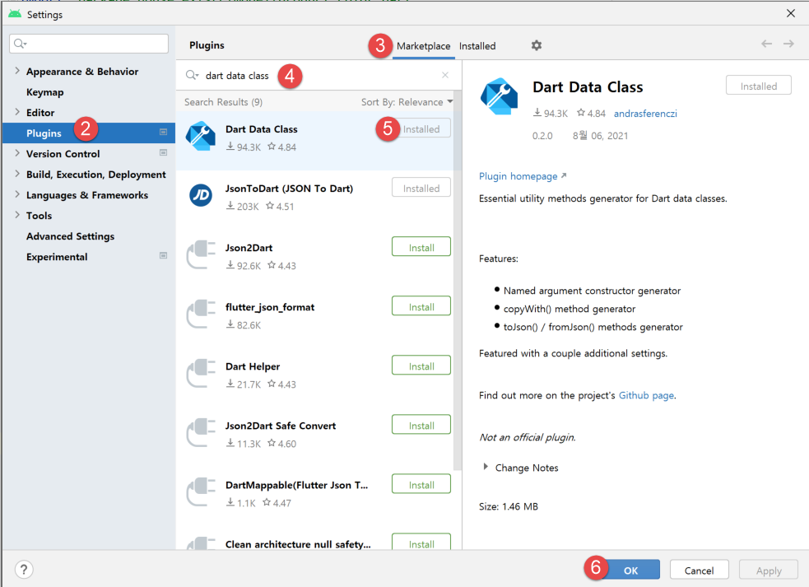Viewport: 809px width, 587px height.
Task: Click Installed button in list for Dart Data Class
Action: click(421, 128)
